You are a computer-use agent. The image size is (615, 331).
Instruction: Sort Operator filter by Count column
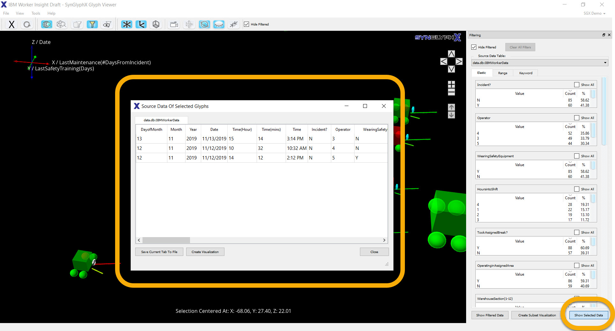click(x=570, y=127)
